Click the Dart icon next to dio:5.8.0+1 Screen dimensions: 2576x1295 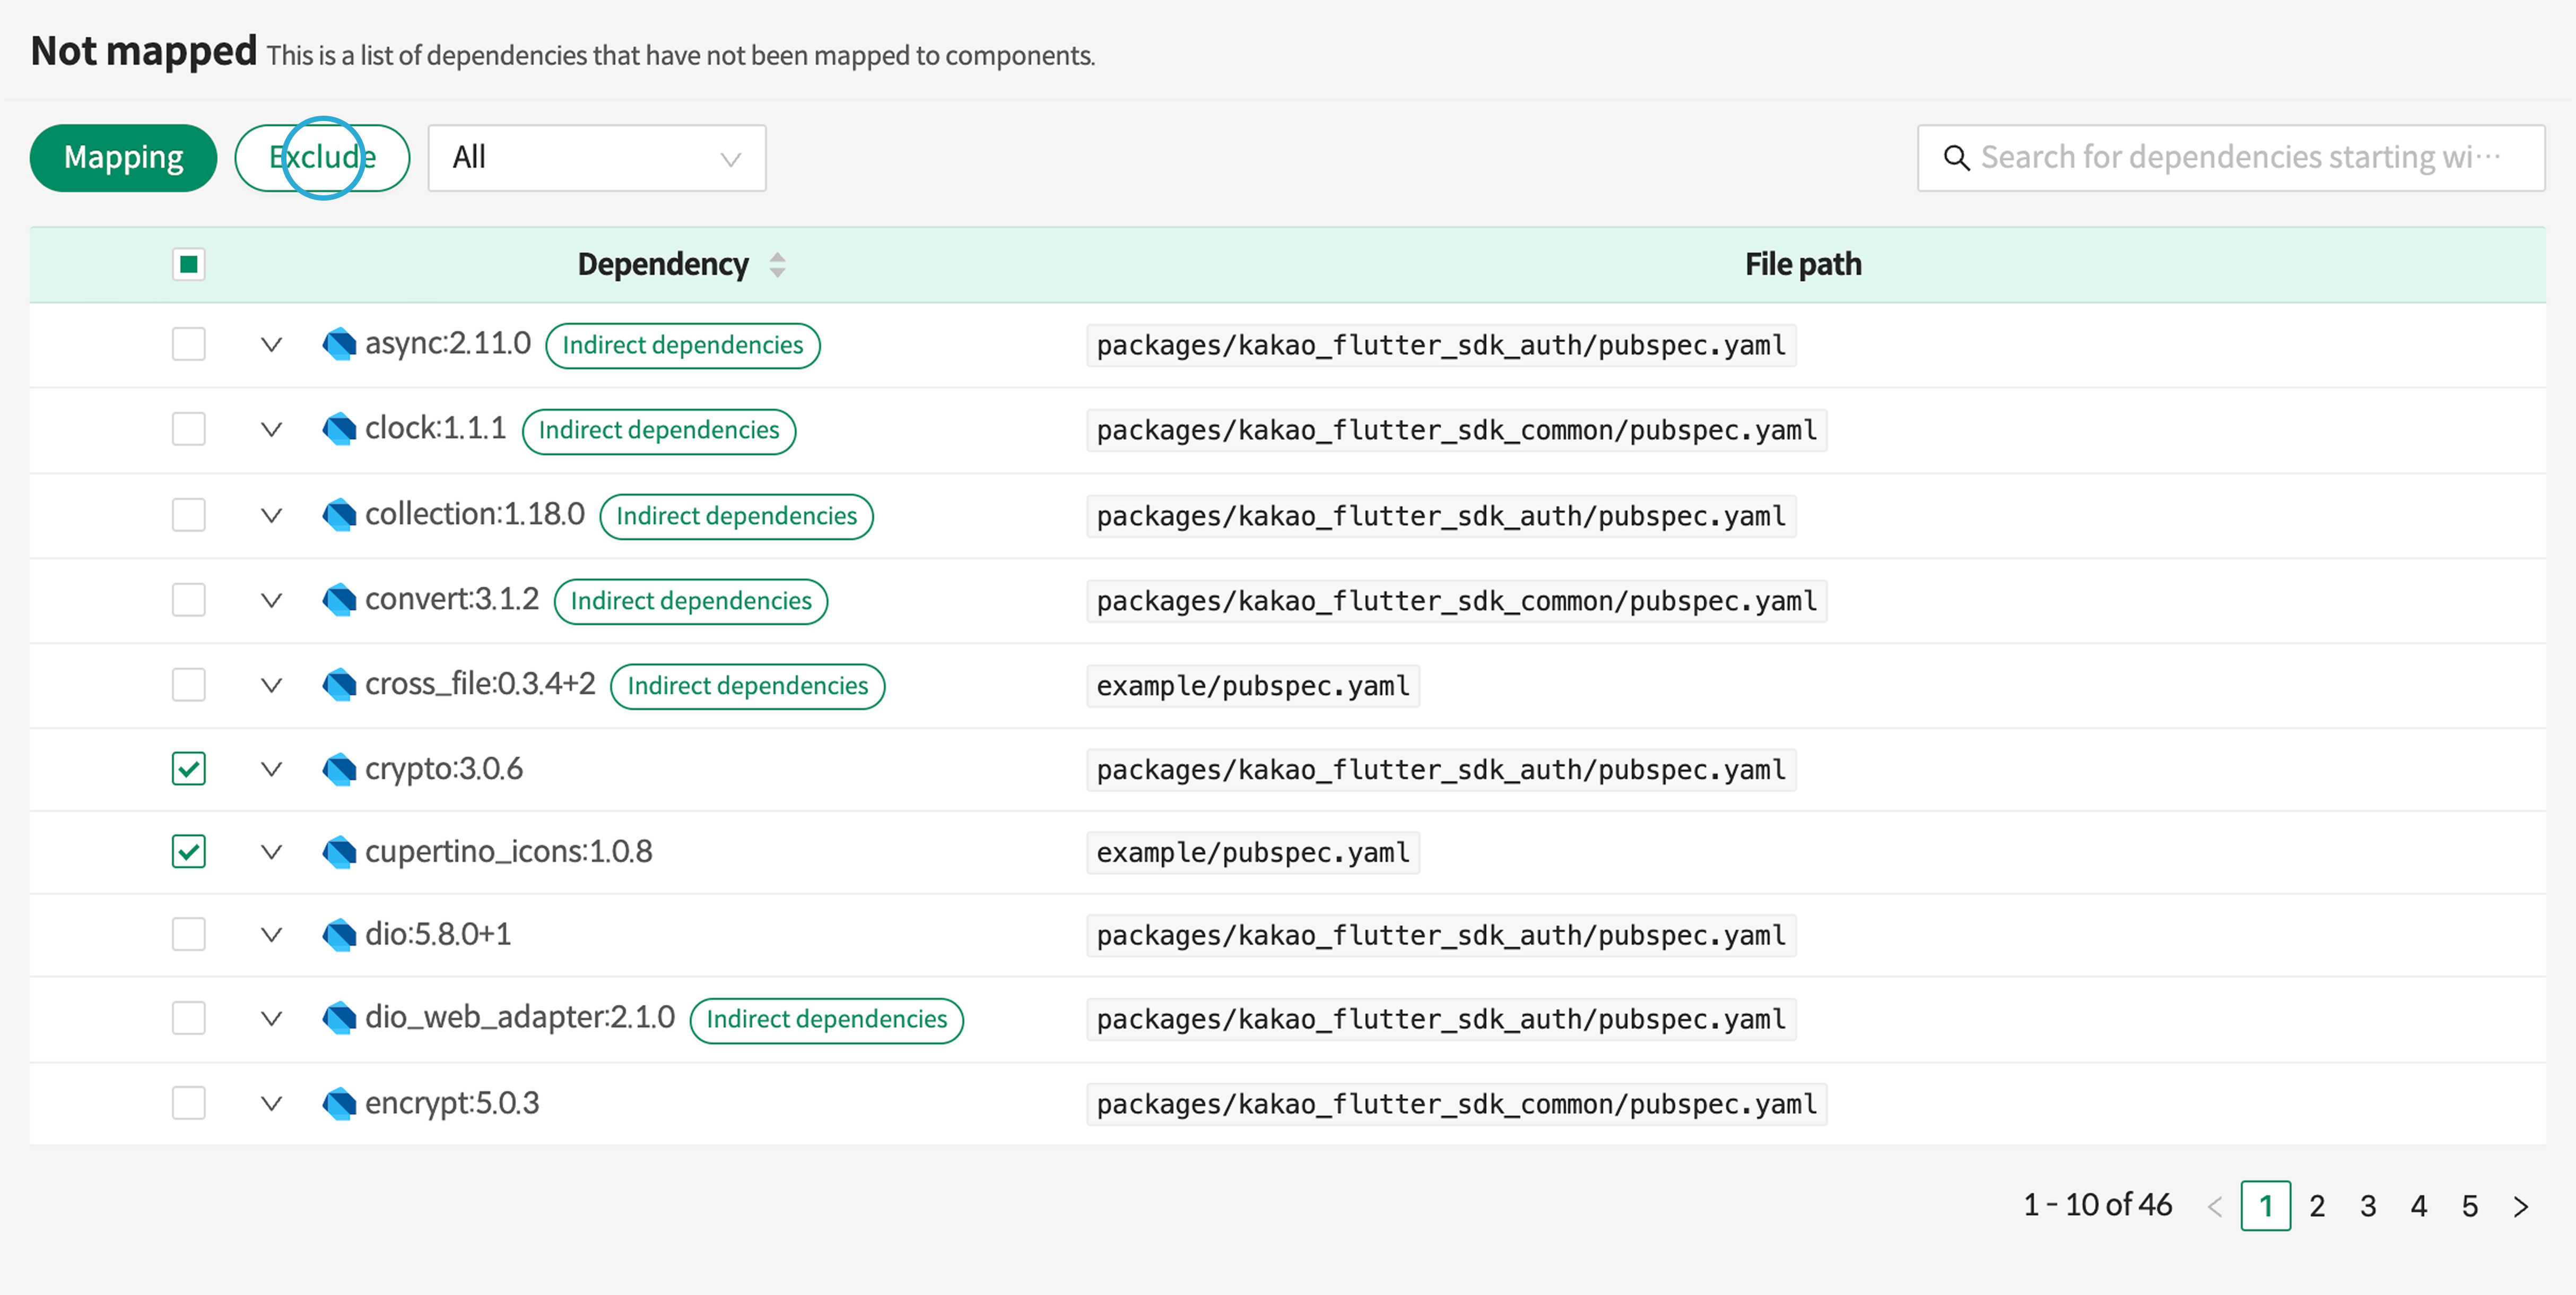339,935
